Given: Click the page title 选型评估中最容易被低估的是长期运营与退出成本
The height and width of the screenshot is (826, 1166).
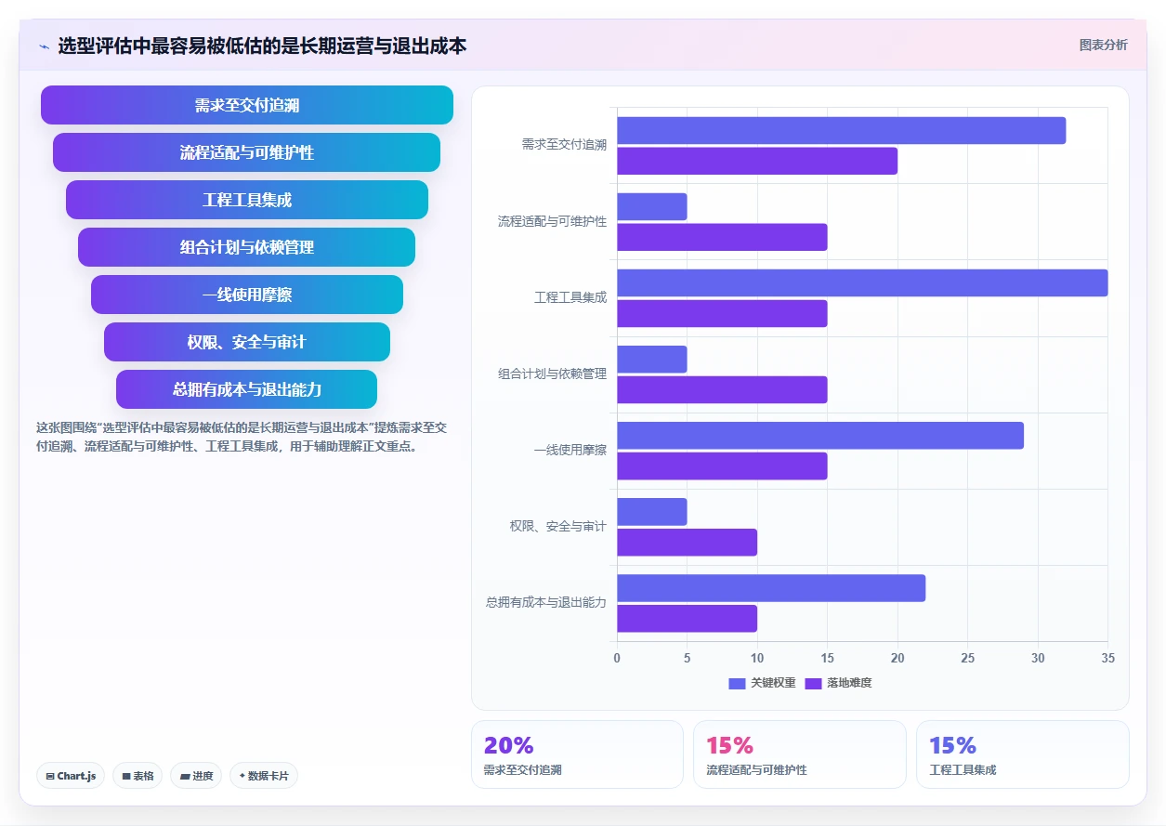Looking at the screenshot, I should tap(262, 46).
